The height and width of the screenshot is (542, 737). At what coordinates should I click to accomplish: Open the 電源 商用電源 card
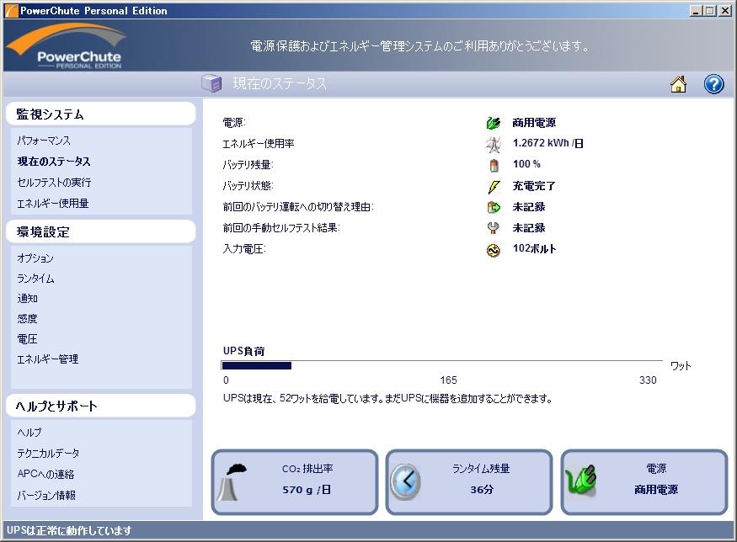[x=644, y=482]
